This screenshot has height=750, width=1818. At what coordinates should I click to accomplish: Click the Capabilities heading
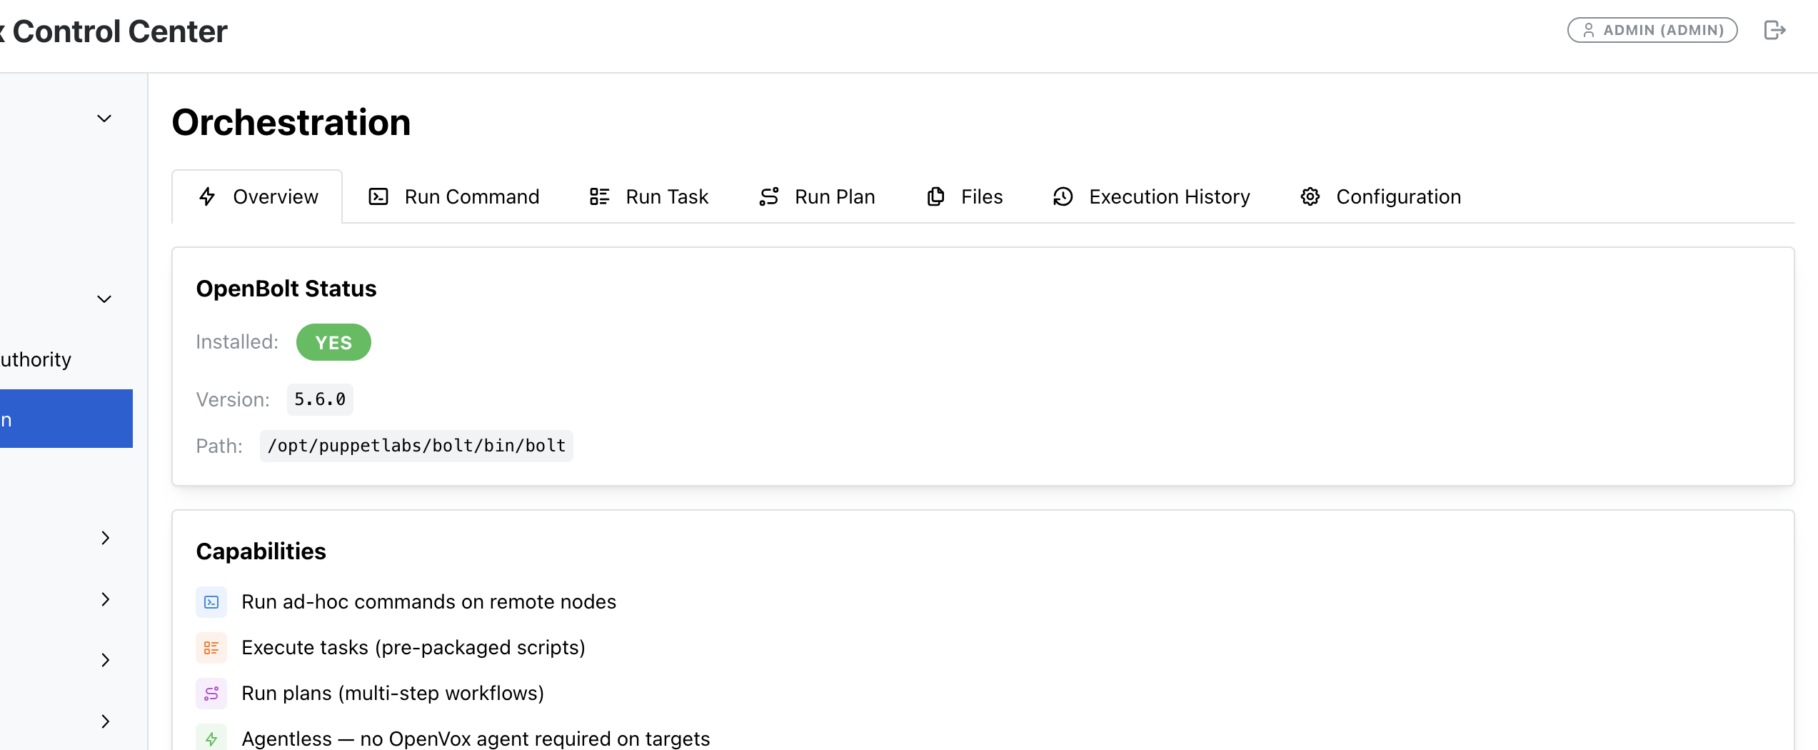(x=261, y=551)
